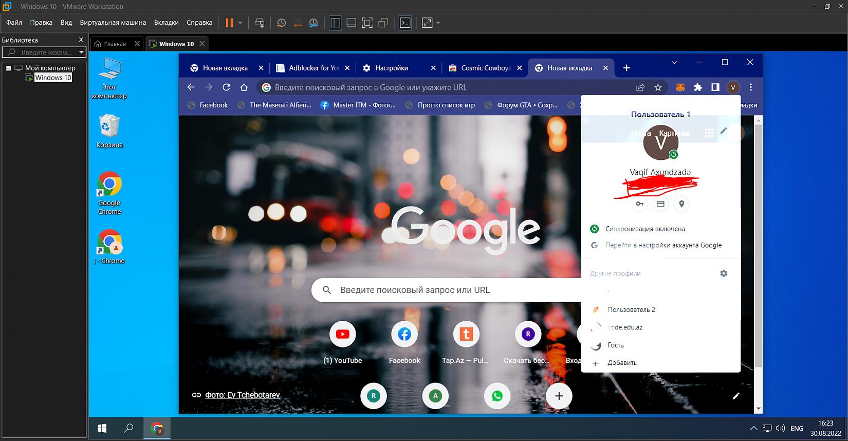Image resolution: width=848 pixels, height=441 pixels.
Task: Toggle VMware library sidebar view
Action: pyautogui.click(x=335, y=23)
